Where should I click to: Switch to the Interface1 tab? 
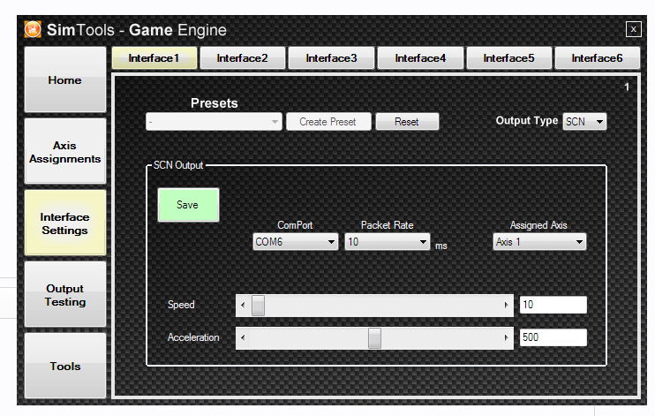coord(154,58)
